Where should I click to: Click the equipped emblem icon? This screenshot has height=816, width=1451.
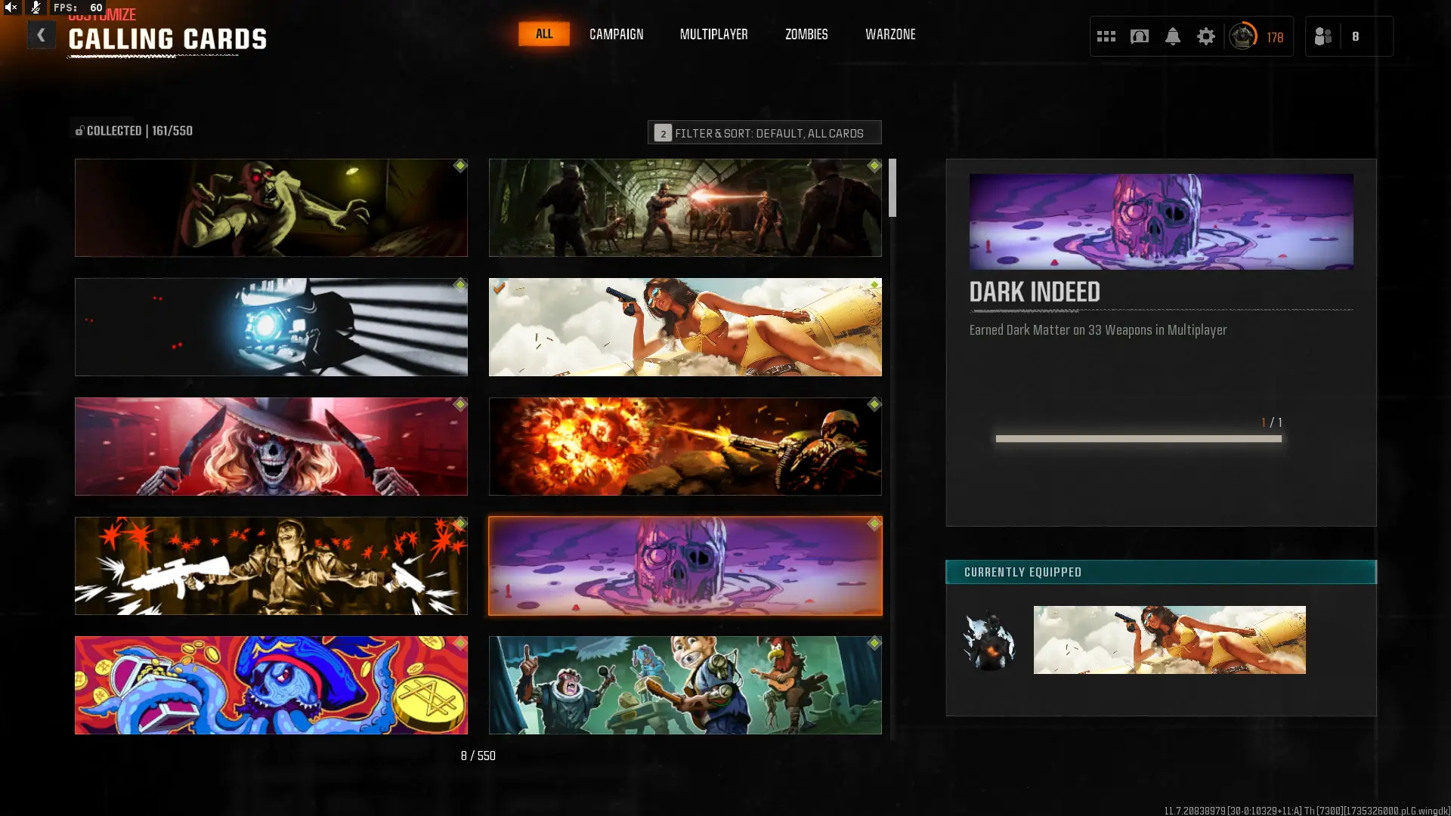[988, 641]
